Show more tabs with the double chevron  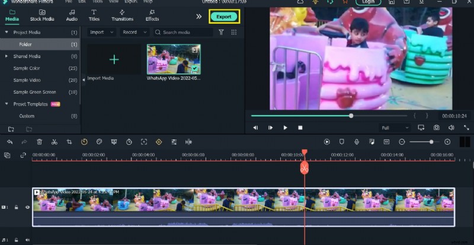coord(199,17)
